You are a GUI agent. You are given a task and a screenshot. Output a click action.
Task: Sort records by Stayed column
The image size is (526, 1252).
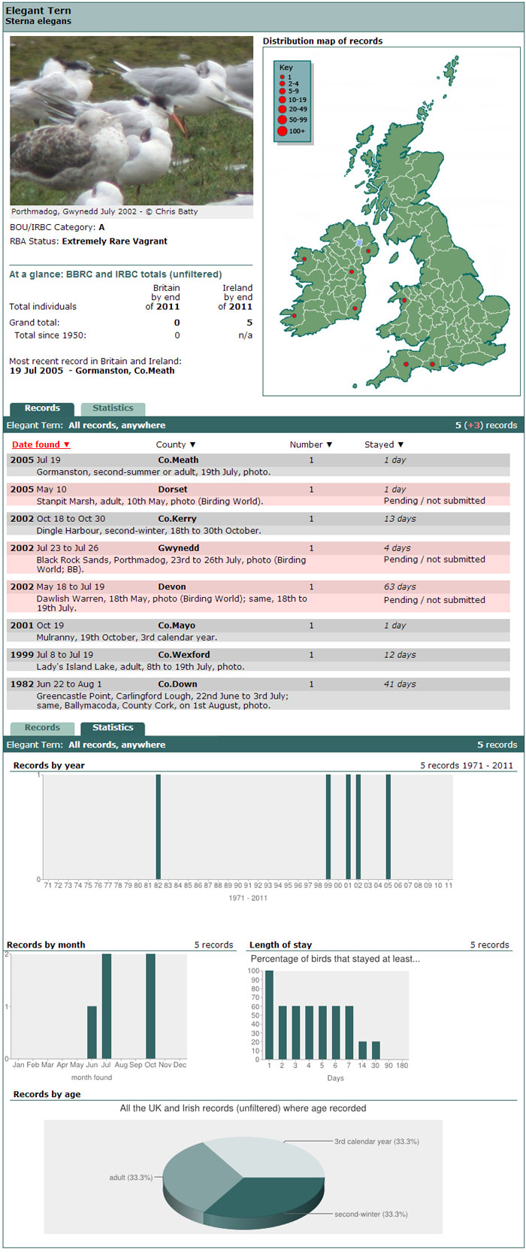click(x=384, y=445)
